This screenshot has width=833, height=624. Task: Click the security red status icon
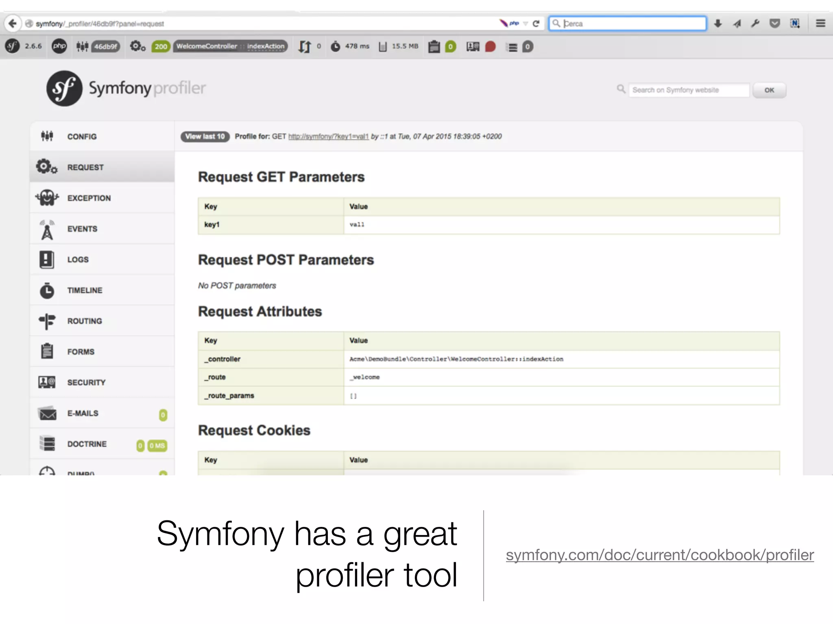[x=490, y=47]
